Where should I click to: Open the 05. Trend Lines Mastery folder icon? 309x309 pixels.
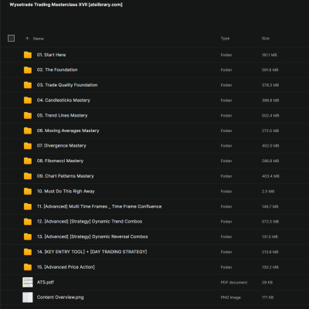28,115
